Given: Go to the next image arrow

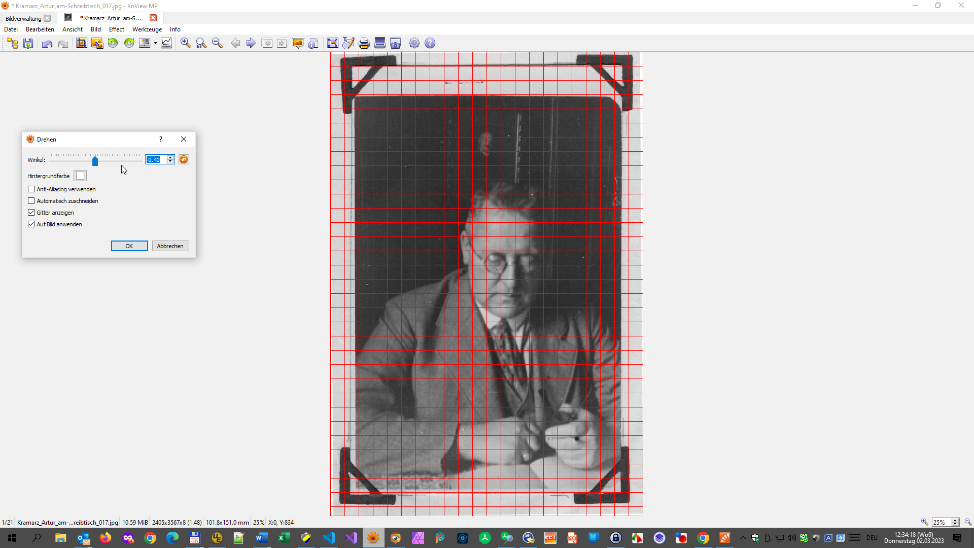Looking at the screenshot, I should [251, 43].
